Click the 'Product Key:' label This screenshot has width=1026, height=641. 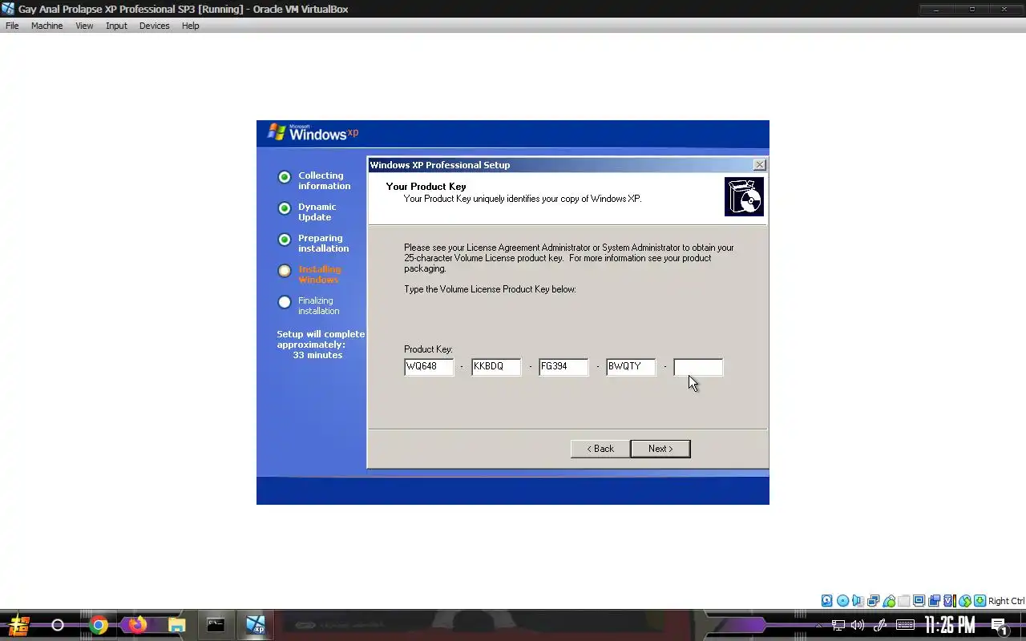pyautogui.click(x=428, y=349)
